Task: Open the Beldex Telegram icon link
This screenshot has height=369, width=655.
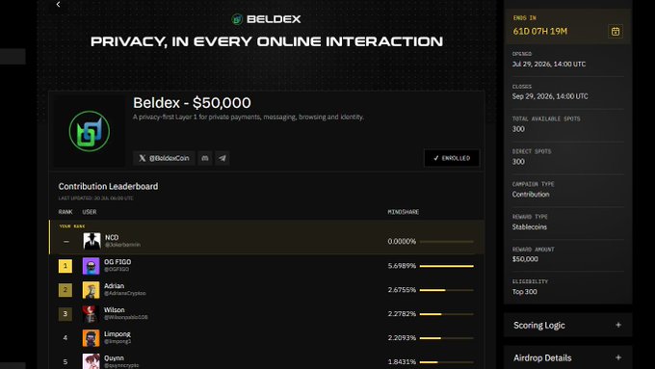Action: pyautogui.click(x=223, y=158)
